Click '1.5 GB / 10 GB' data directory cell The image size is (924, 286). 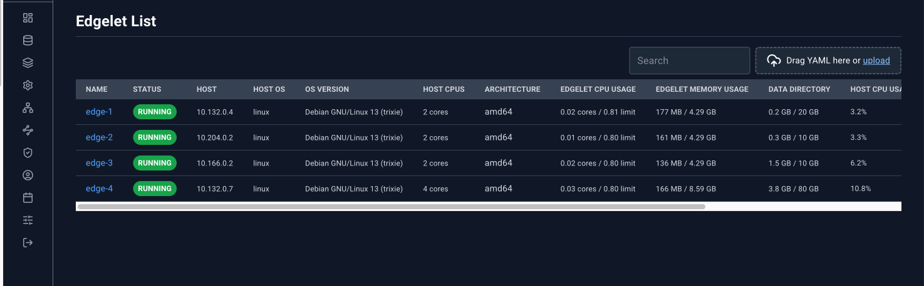click(794, 164)
